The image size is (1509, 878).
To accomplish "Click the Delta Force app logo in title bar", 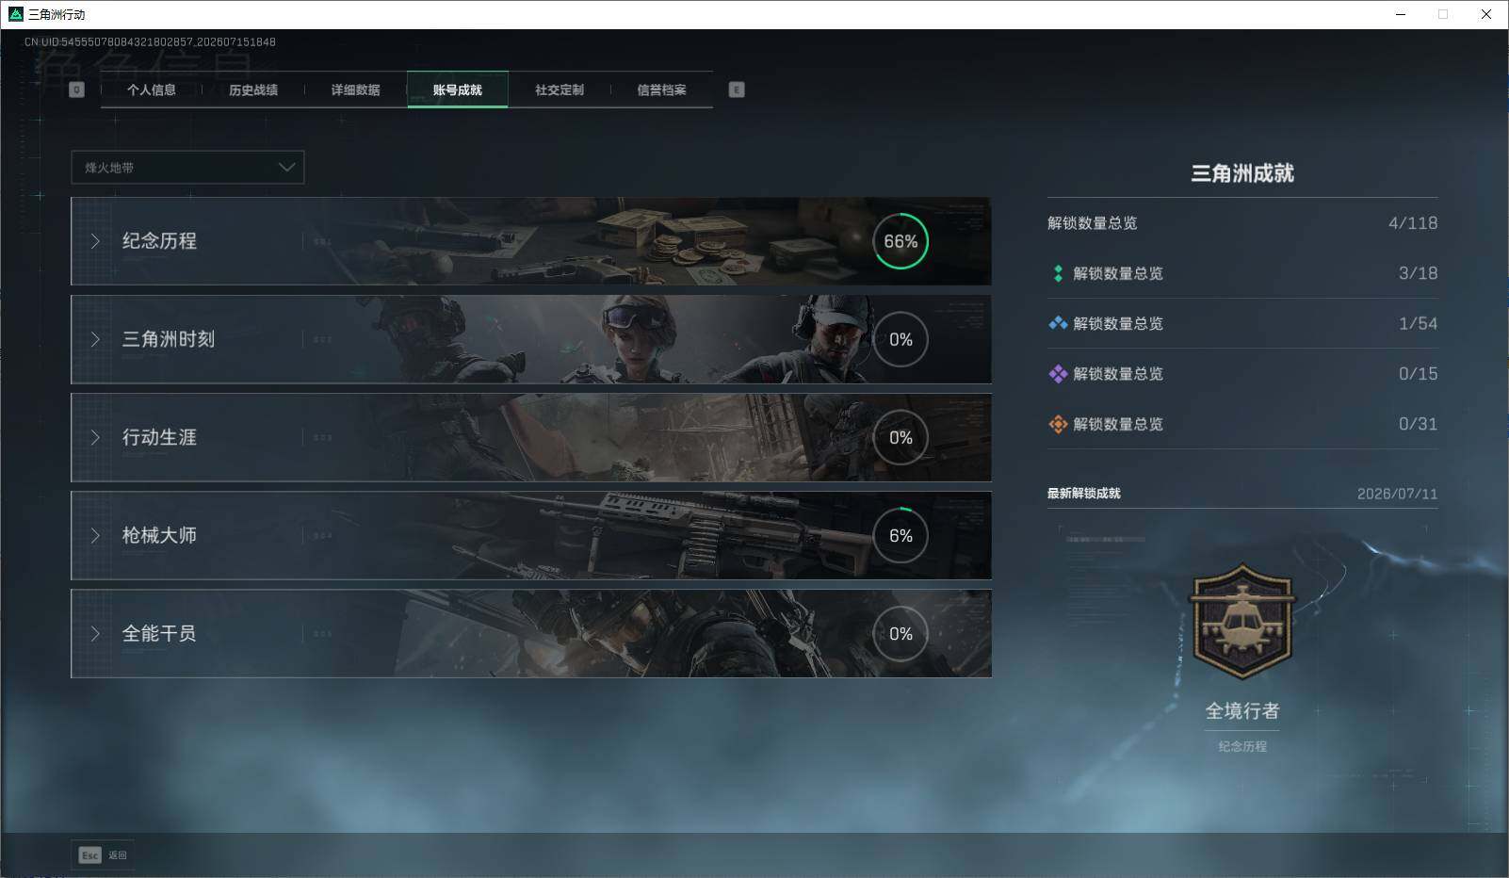I will (15, 14).
